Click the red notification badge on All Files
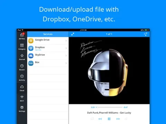 (24, 33)
